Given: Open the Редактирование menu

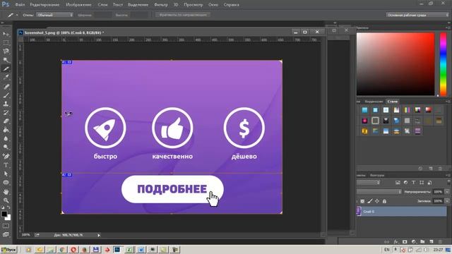Looking at the screenshot, I should pos(44,5).
